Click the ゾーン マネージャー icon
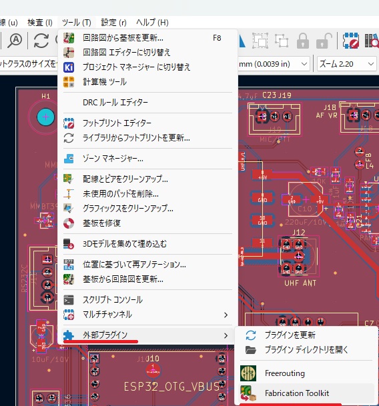 tap(69, 159)
